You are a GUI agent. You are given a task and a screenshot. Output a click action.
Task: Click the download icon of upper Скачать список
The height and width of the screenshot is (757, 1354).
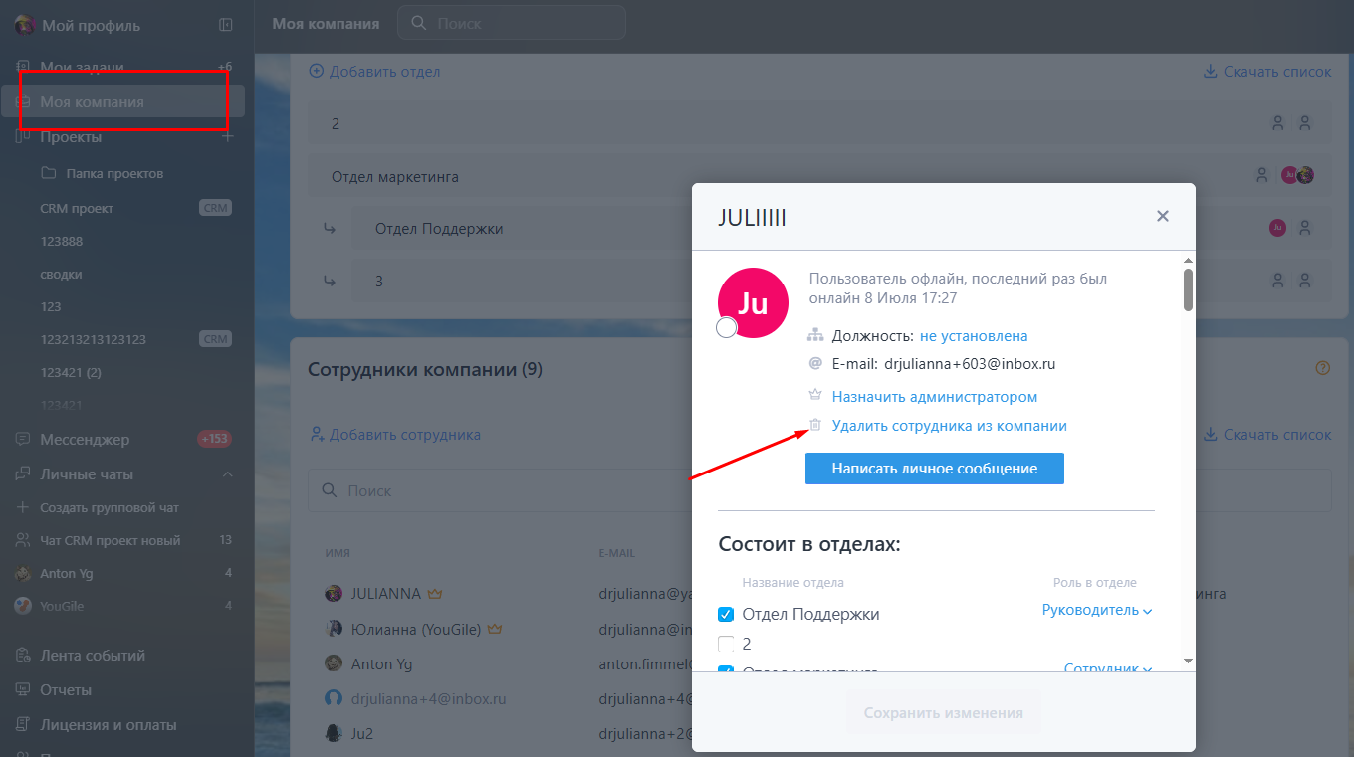click(1210, 71)
